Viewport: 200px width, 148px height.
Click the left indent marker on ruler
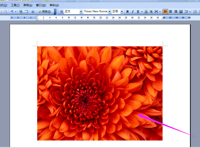(37, 19)
